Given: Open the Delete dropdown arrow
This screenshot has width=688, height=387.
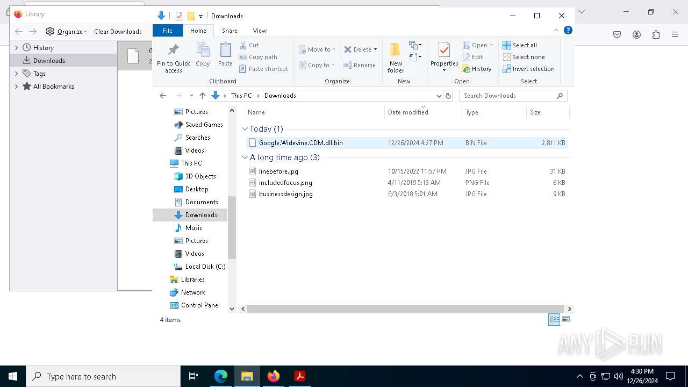Looking at the screenshot, I should click(375, 49).
